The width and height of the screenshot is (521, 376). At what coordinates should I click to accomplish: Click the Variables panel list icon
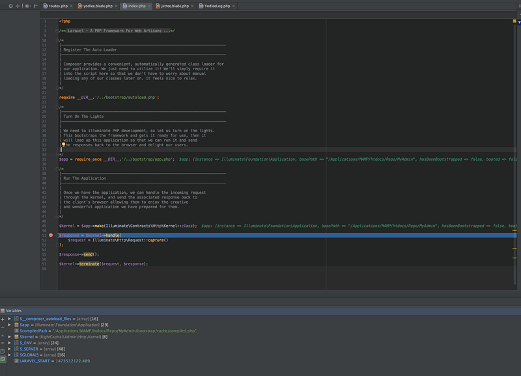[3, 311]
